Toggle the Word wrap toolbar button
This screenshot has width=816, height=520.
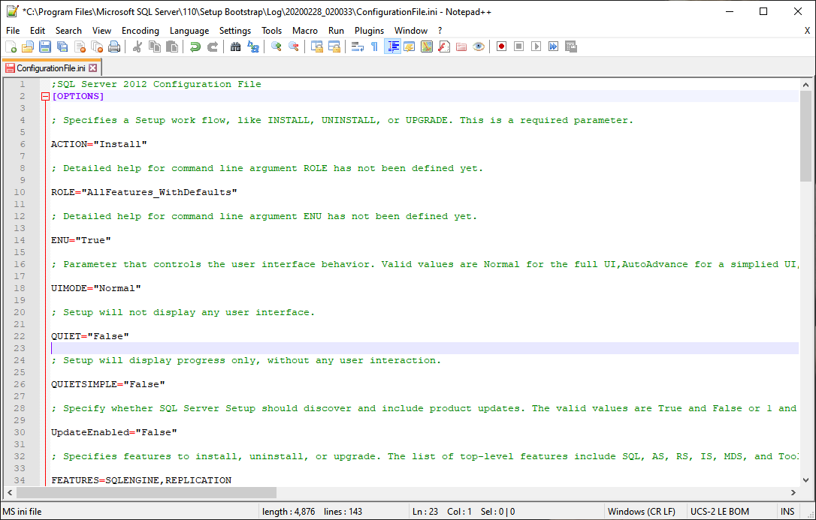click(x=358, y=47)
